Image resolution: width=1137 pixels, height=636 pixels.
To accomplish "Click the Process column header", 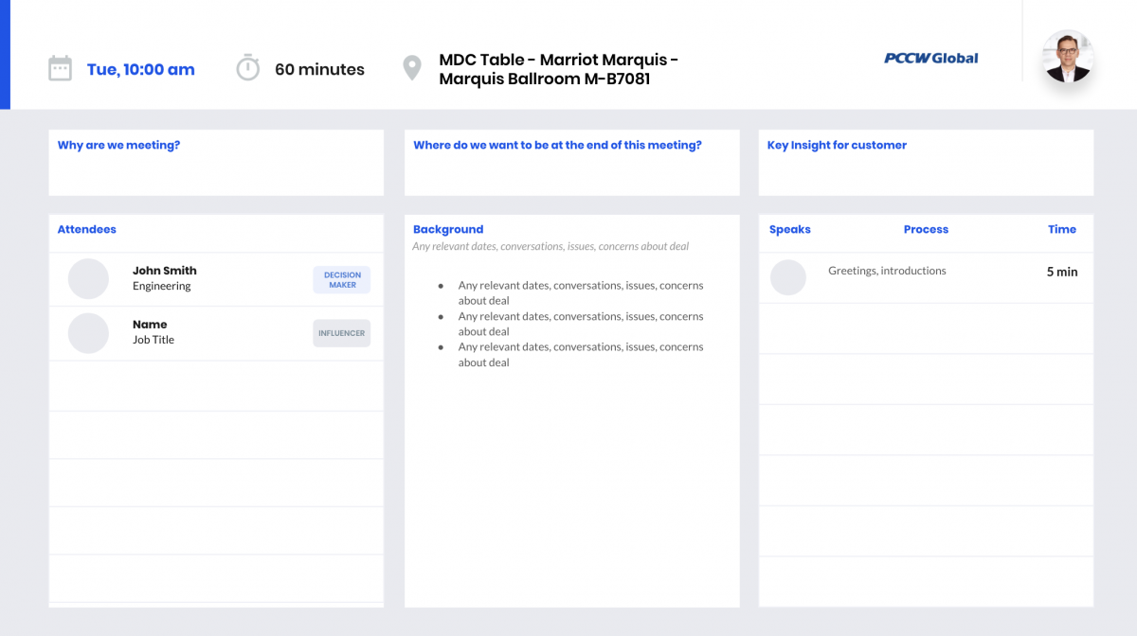I will pos(926,229).
